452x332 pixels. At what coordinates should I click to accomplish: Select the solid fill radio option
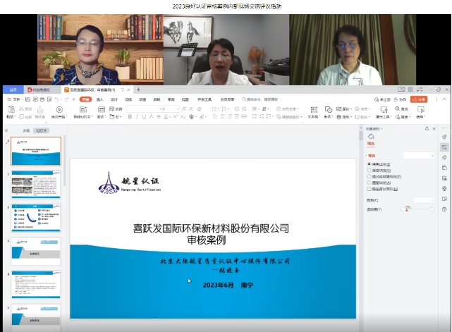(369, 164)
